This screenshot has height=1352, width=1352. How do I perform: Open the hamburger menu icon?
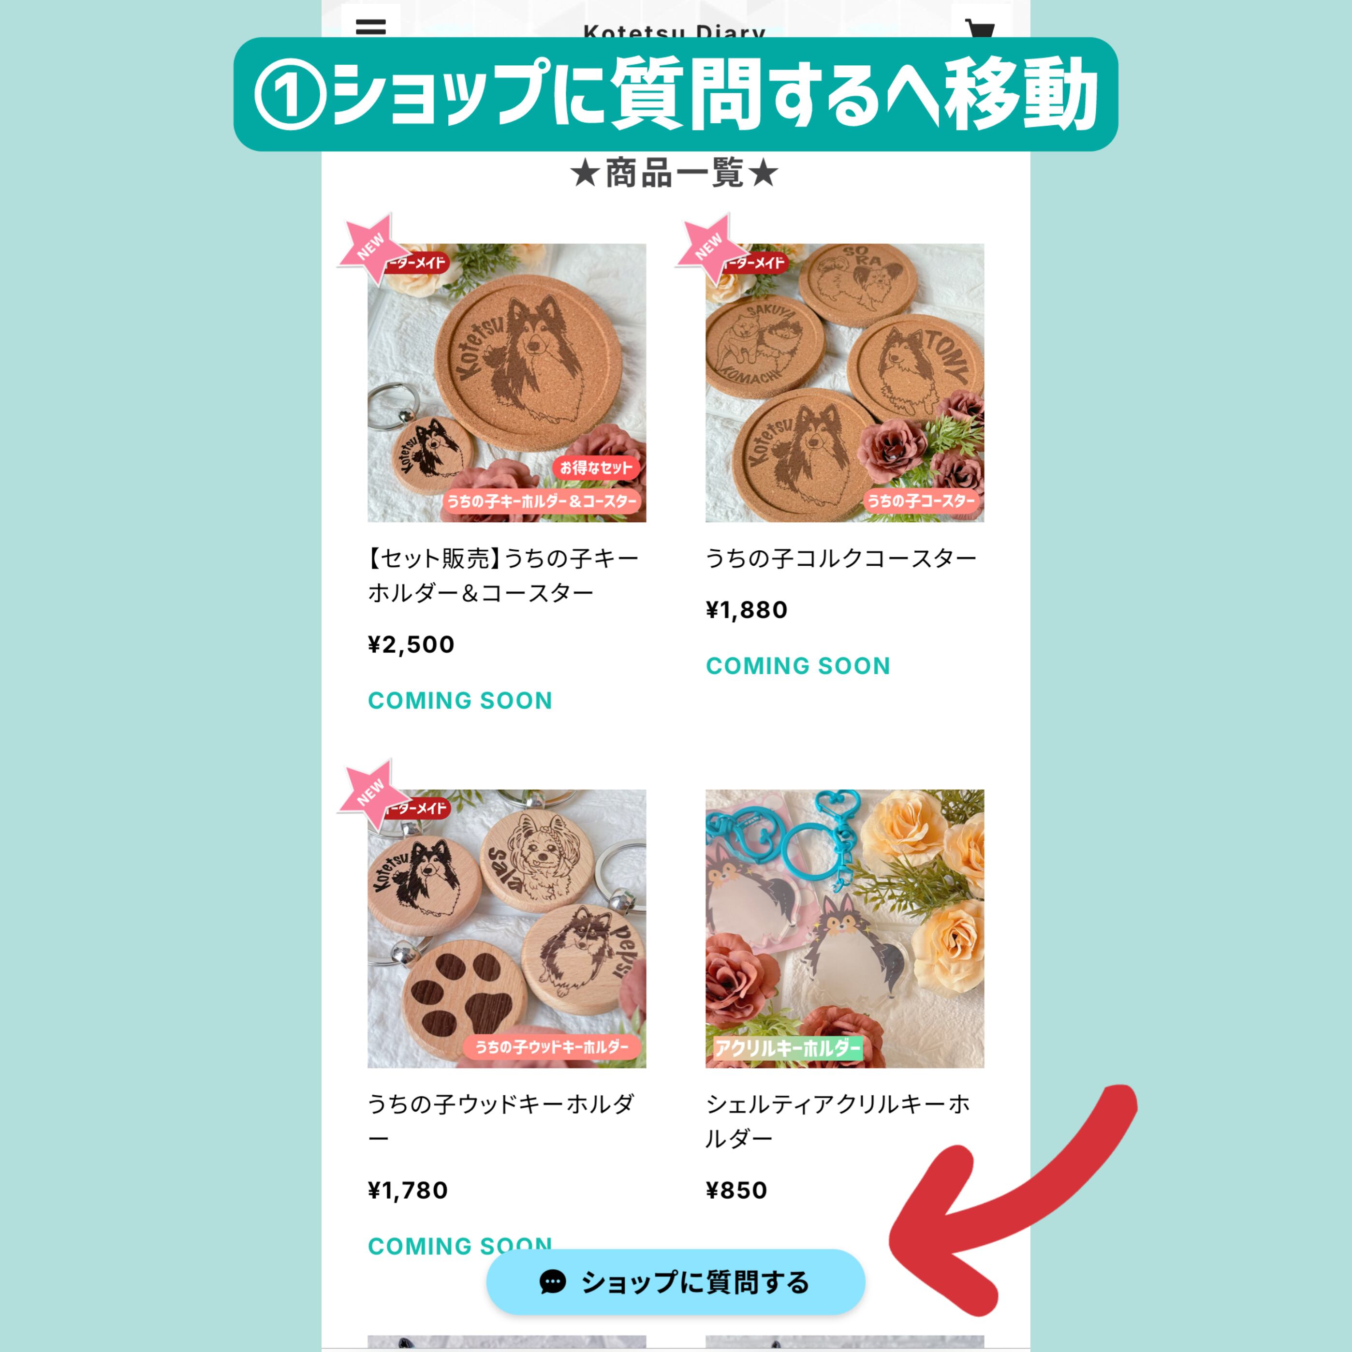371,27
